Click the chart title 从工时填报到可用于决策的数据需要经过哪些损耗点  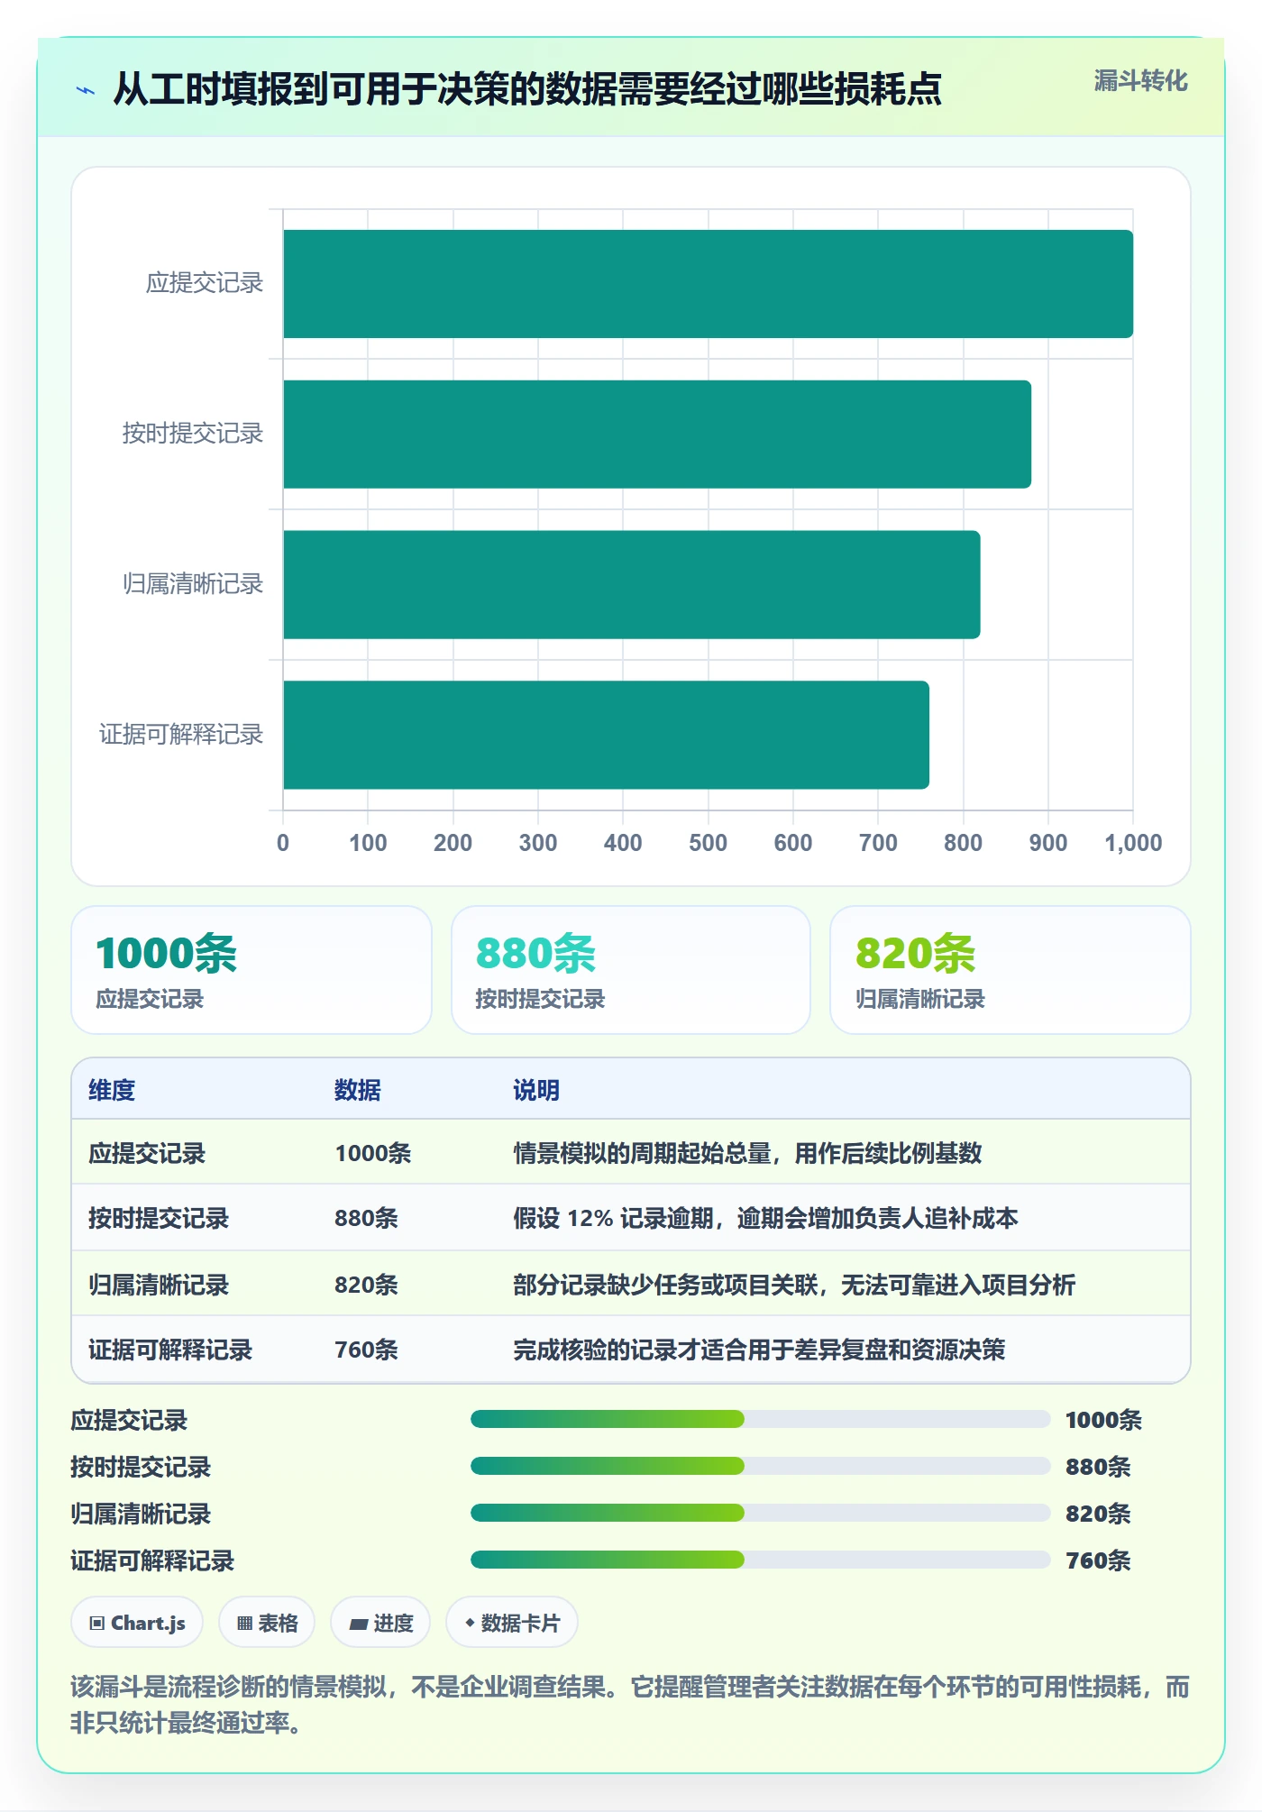point(527,89)
